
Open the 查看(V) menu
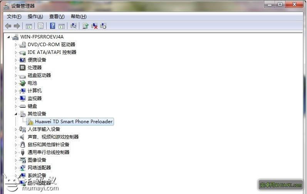(x=57, y=17)
